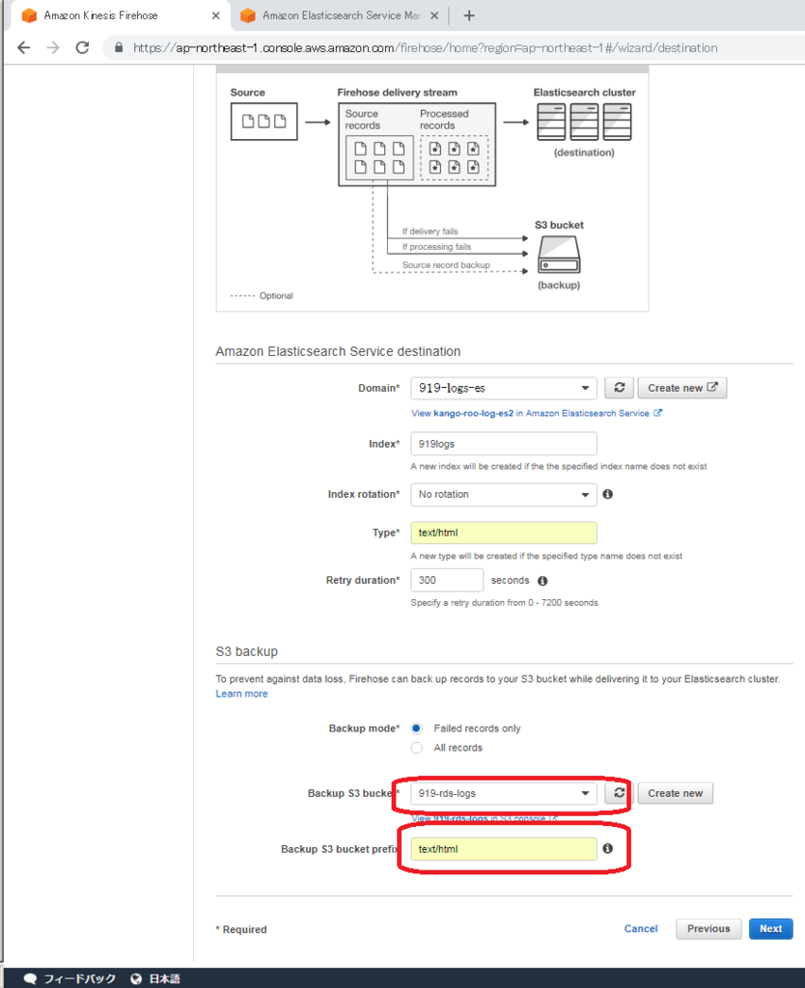Click the Backup S3 bucket prefix field

[x=504, y=849]
